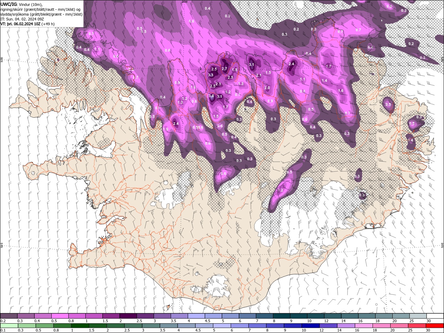Click the 0.1 label on the lower scale
This screenshot has height=333, width=444.
3,331
